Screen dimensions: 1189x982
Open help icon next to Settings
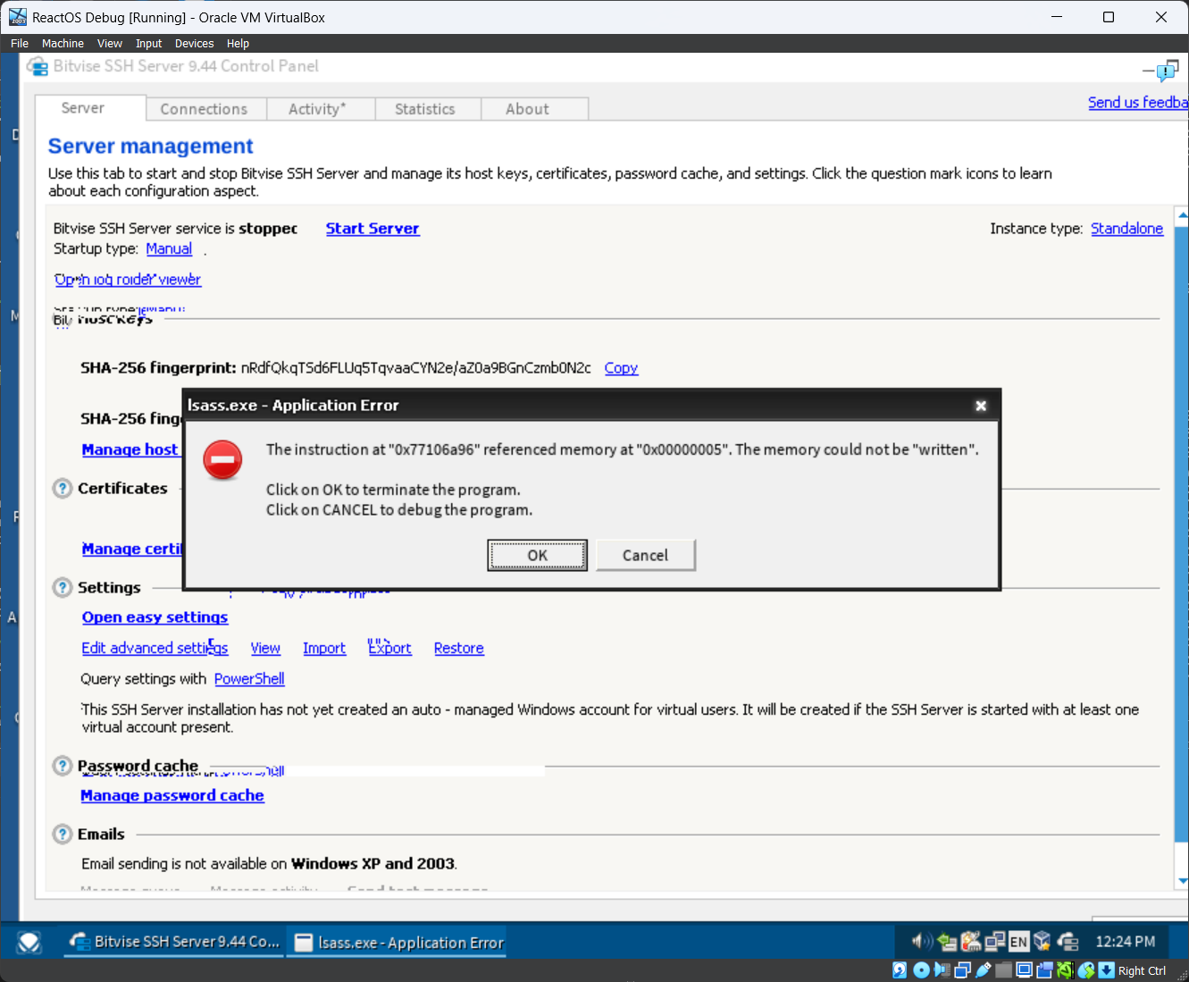tap(63, 588)
